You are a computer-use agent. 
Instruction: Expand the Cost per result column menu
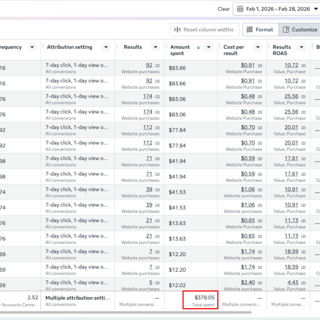pyautogui.click(x=257, y=47)
